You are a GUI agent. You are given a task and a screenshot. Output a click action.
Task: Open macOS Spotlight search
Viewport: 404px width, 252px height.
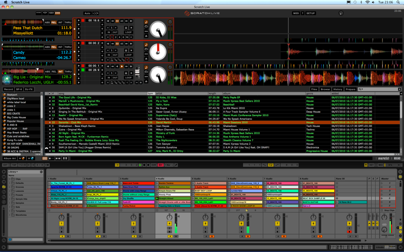(398, 2)
